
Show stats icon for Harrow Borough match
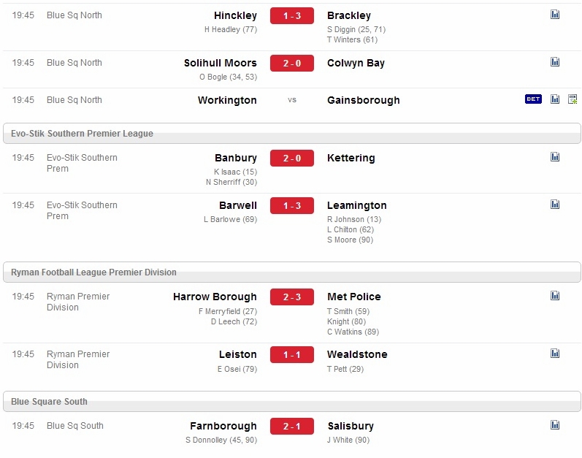point(555,296)
